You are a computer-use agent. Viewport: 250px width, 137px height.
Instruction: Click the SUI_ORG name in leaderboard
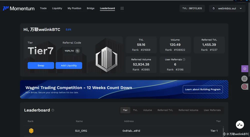[x=81, y=131]
